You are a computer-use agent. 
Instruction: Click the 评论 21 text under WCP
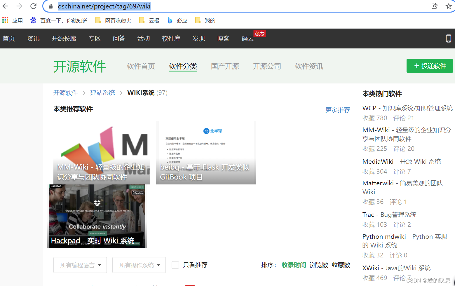point(403,118)
